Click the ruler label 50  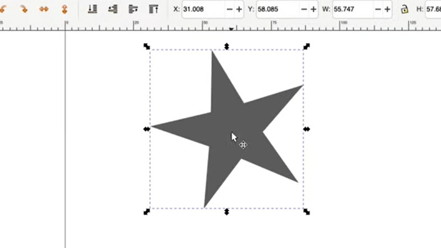click(x=206, y=23)
